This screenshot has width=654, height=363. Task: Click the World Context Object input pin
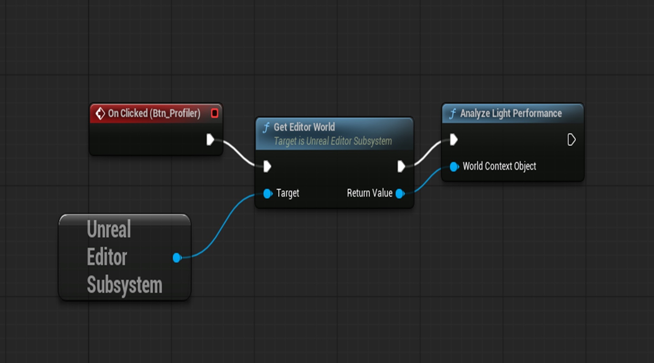[x=454, y=167]
